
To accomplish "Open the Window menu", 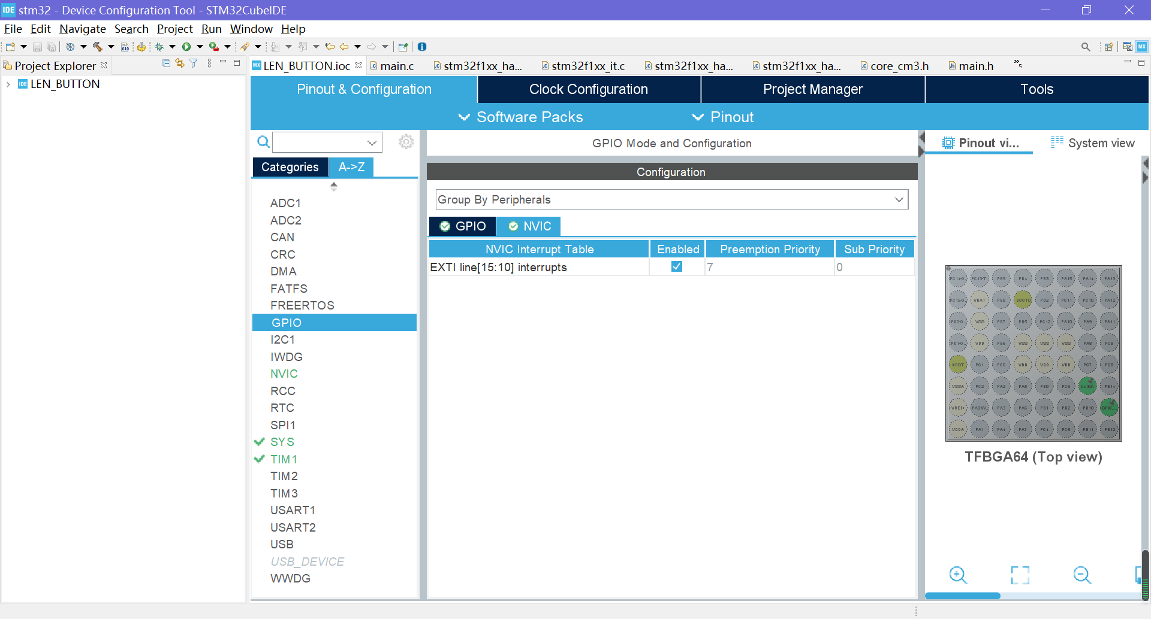I will tap(251, 29).
